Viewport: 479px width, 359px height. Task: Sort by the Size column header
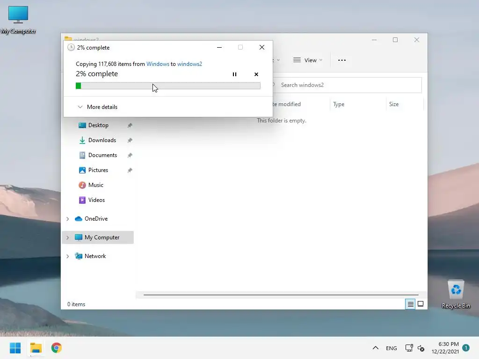[x=394, y=104]
